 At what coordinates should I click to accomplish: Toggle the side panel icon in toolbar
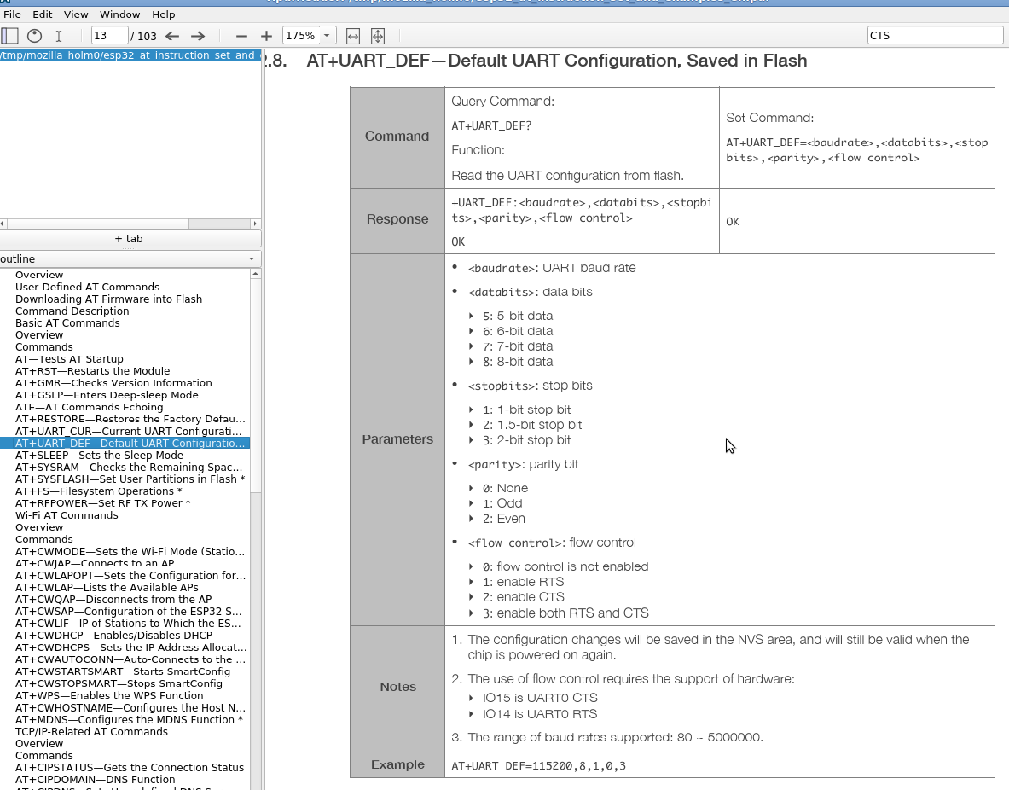tap(9, 36)
